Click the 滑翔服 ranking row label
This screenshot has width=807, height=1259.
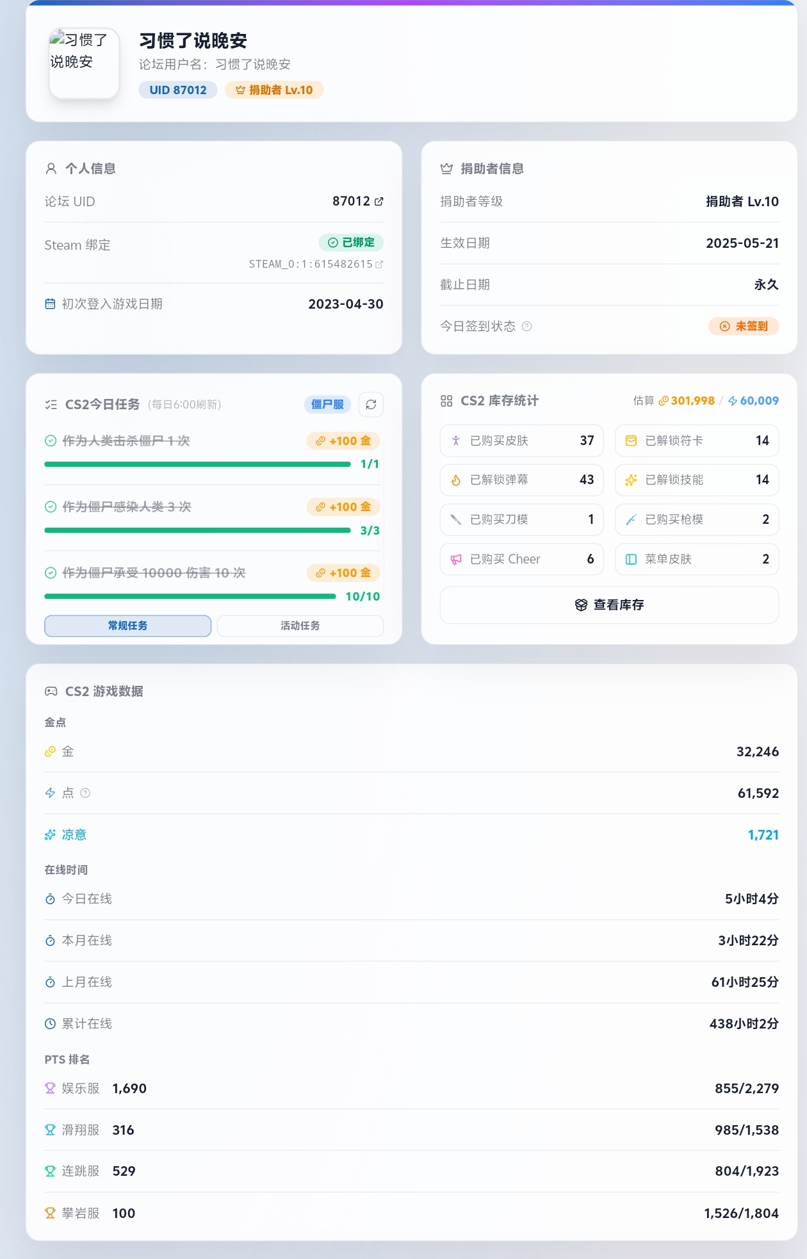click(x=81, y=1130)
